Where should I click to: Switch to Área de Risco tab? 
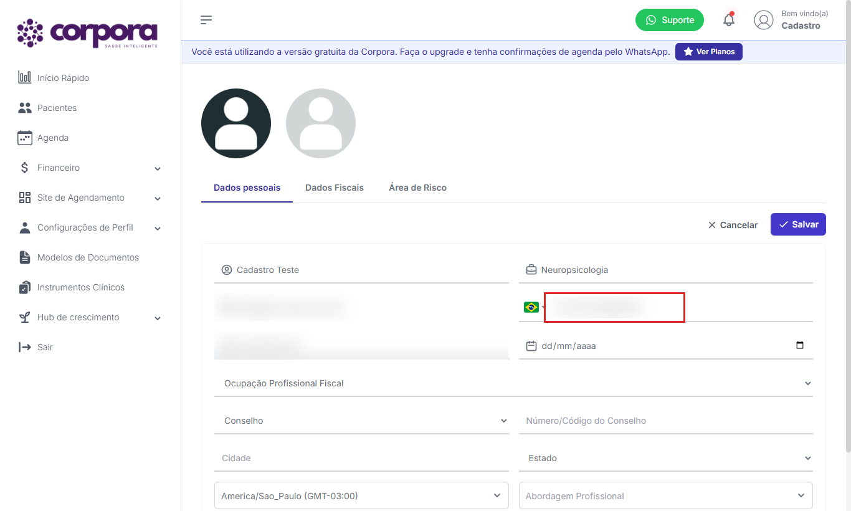(417, 188)
